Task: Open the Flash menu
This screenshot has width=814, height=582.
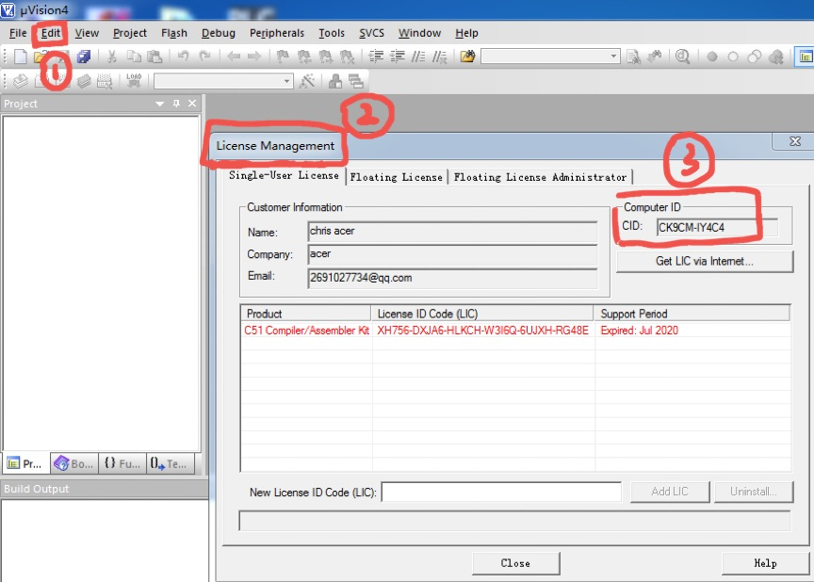Action: click(x=174, y=33)
